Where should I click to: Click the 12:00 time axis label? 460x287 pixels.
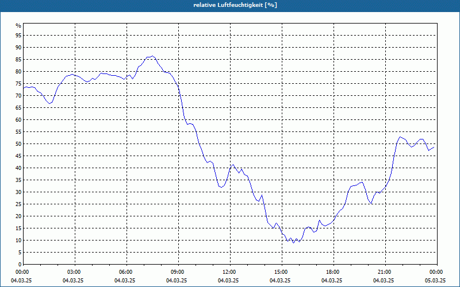tap(229, 272)
